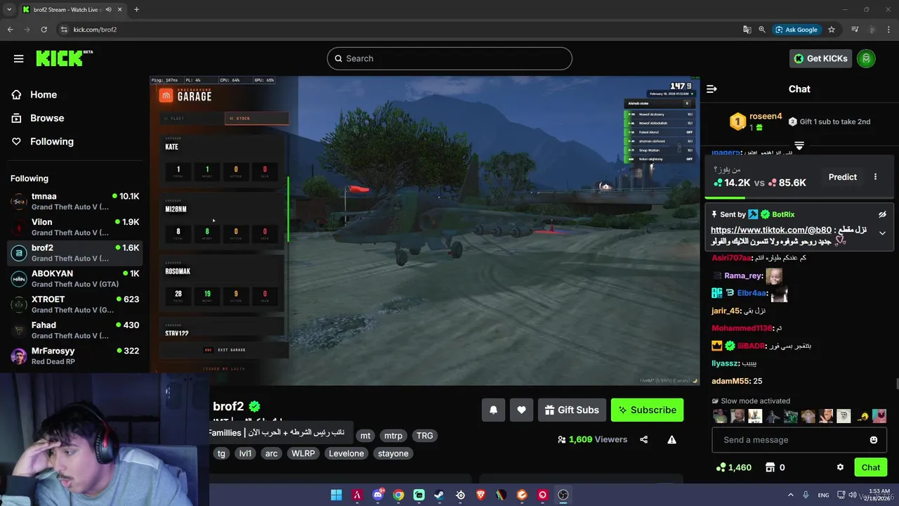Viewport: 899px width, 506px height.
Task: Open the emoji picker in message box
Action: (874, 440)
